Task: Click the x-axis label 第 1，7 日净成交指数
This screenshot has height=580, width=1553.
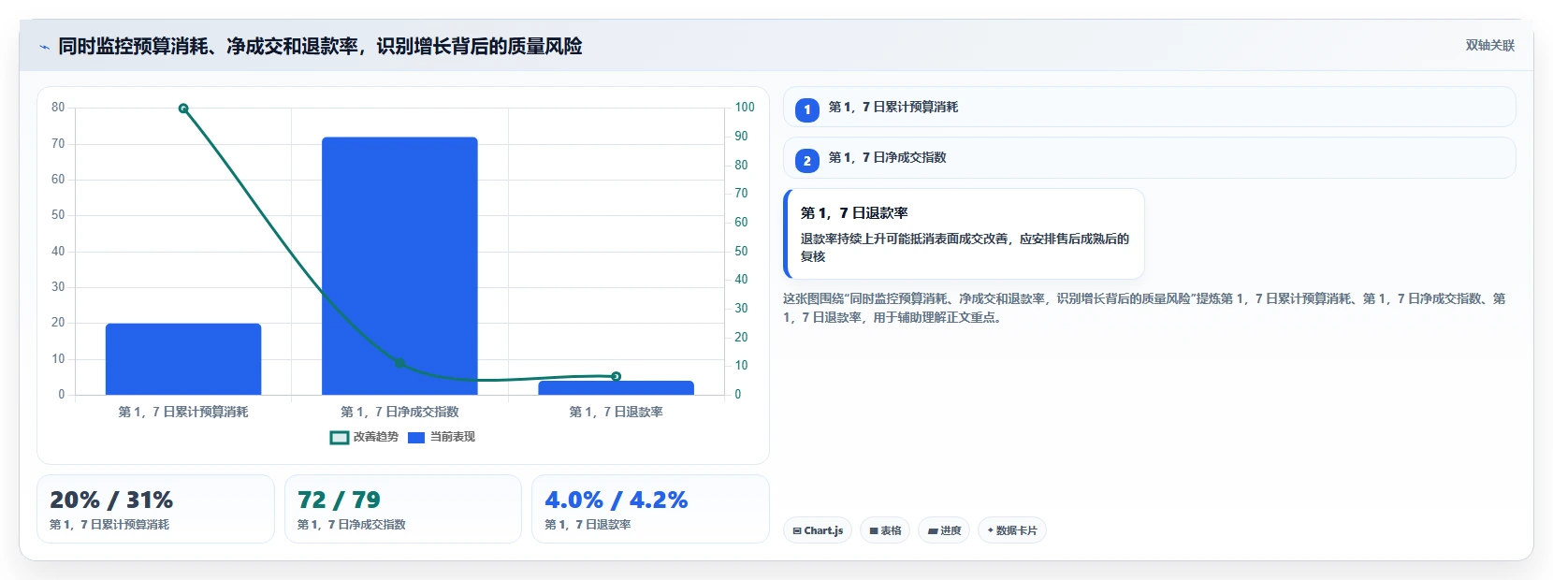Action: (x=399, y=412)
